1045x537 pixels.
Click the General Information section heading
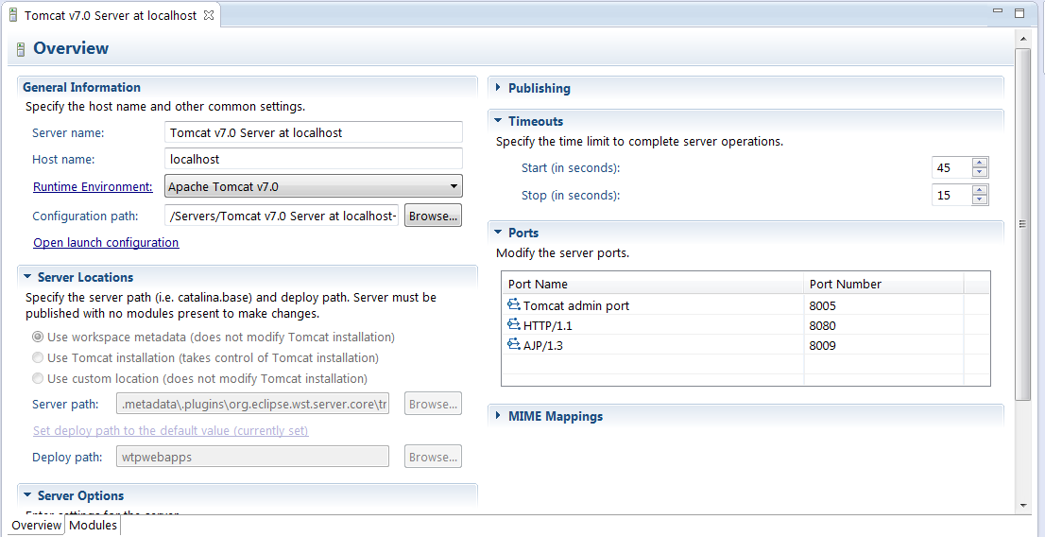(81, 87)
